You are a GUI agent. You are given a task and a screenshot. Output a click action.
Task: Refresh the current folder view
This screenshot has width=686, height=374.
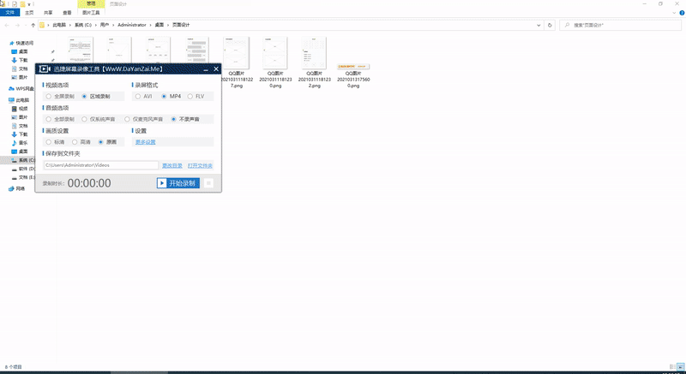coord(550,26)
